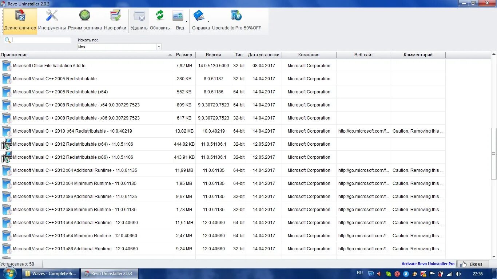The height and width of the screenshot is (279, 497).
Task: Select Visual C++ 2008 Redistributable x64 row
Action: click(x=223, y=105)
